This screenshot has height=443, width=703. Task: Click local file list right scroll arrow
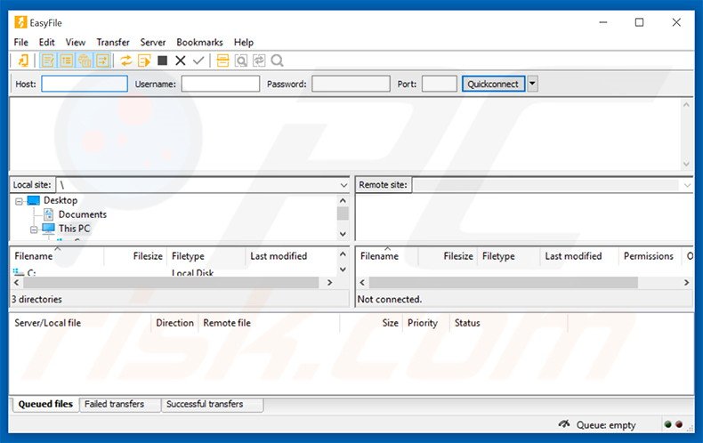[329, 283]
